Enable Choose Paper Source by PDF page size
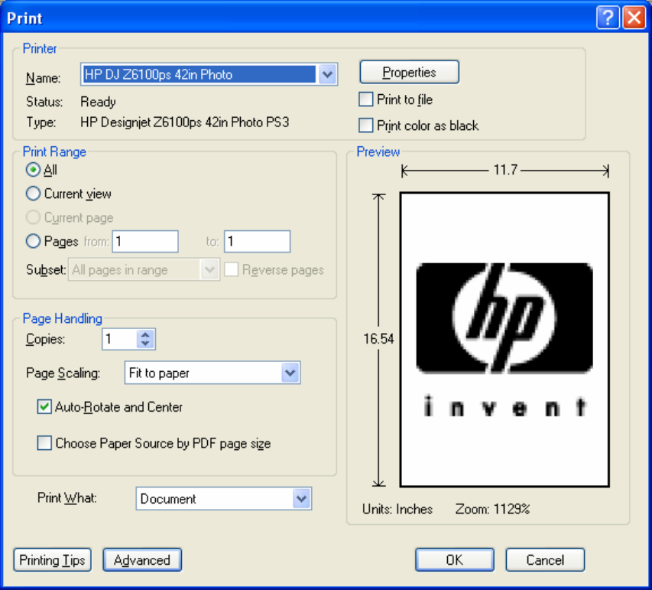This screenshot has height=590, width=652. coord(44,443)
